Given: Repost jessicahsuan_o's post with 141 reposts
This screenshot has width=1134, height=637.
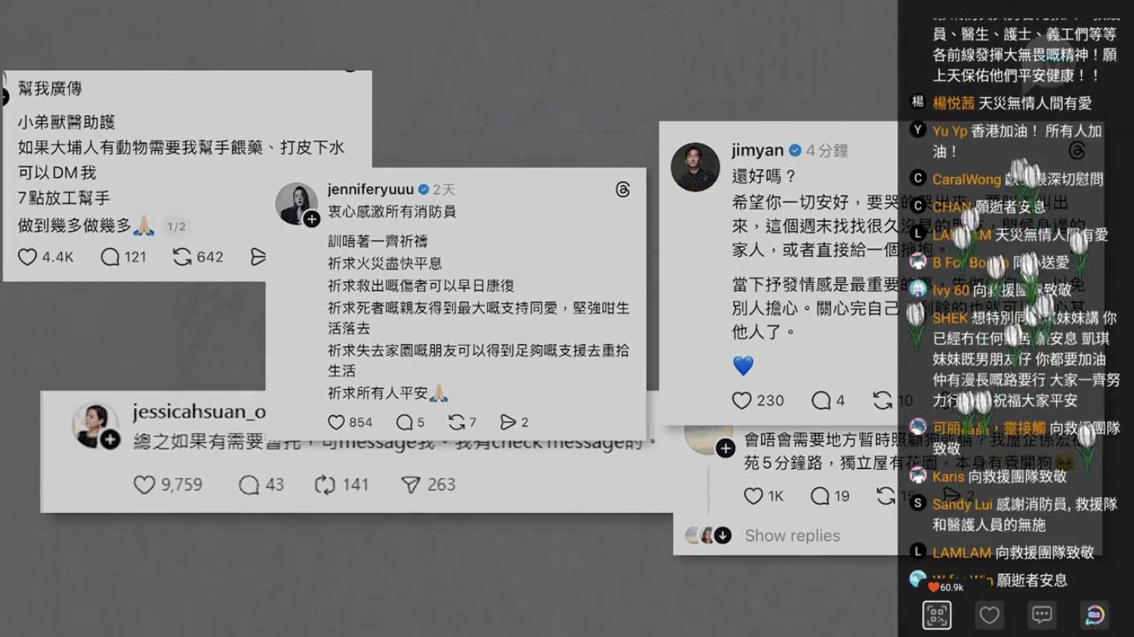Looking at the screenshot, I should pos(325,484).
